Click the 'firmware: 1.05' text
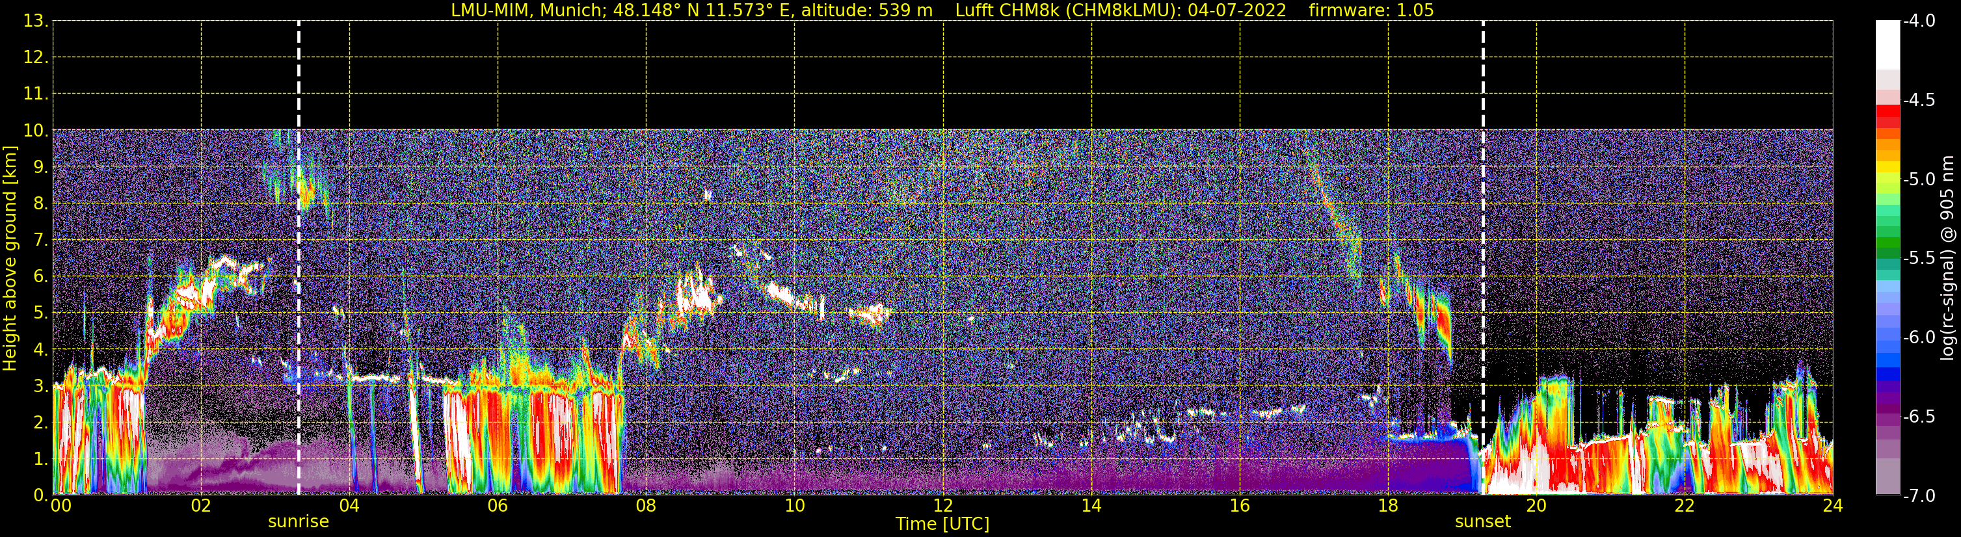1961x537 pixels. tap(1371, 10)
